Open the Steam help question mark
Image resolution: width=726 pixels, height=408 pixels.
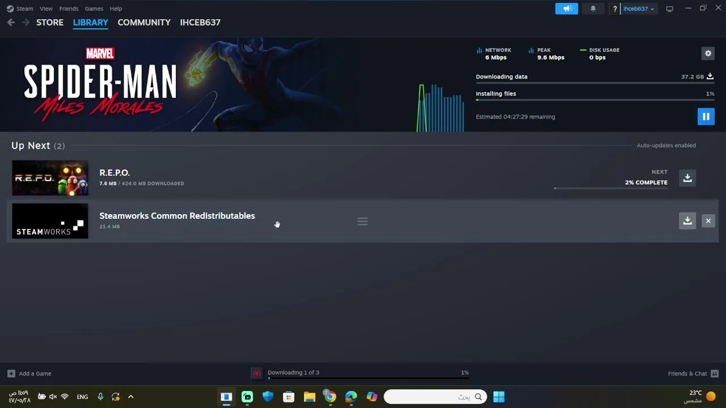[614, 8]
